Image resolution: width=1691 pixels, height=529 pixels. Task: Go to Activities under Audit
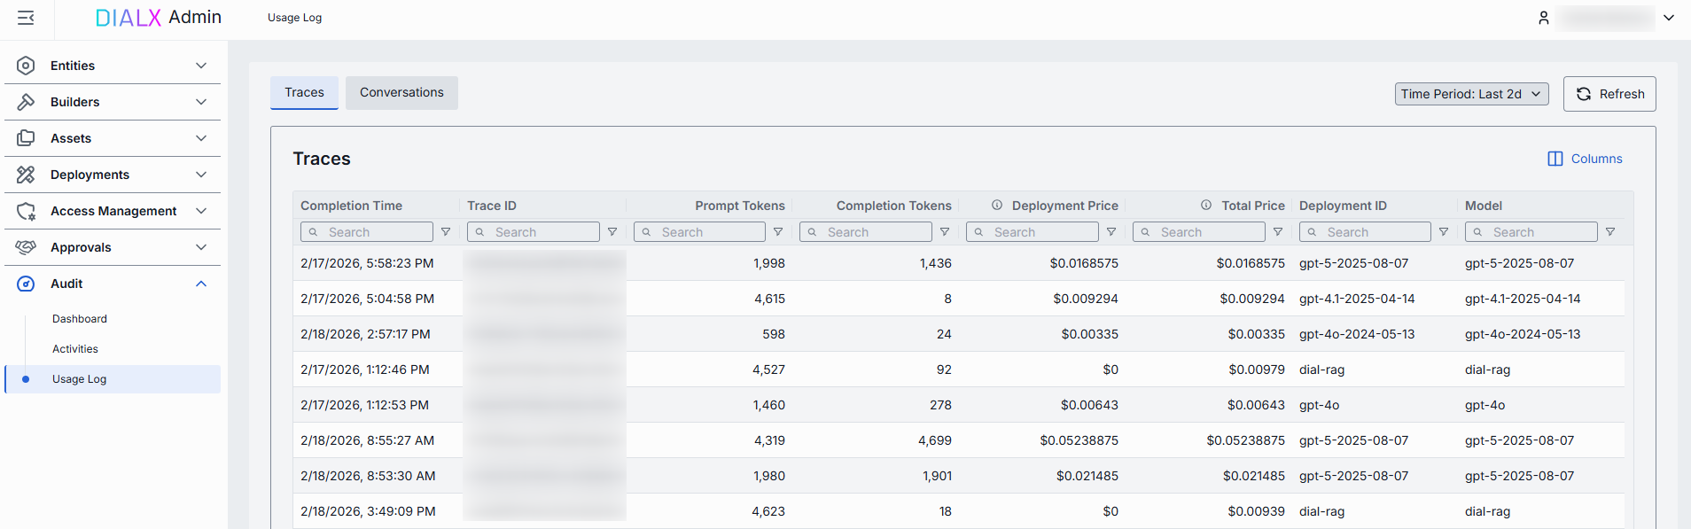click(75, 349)
